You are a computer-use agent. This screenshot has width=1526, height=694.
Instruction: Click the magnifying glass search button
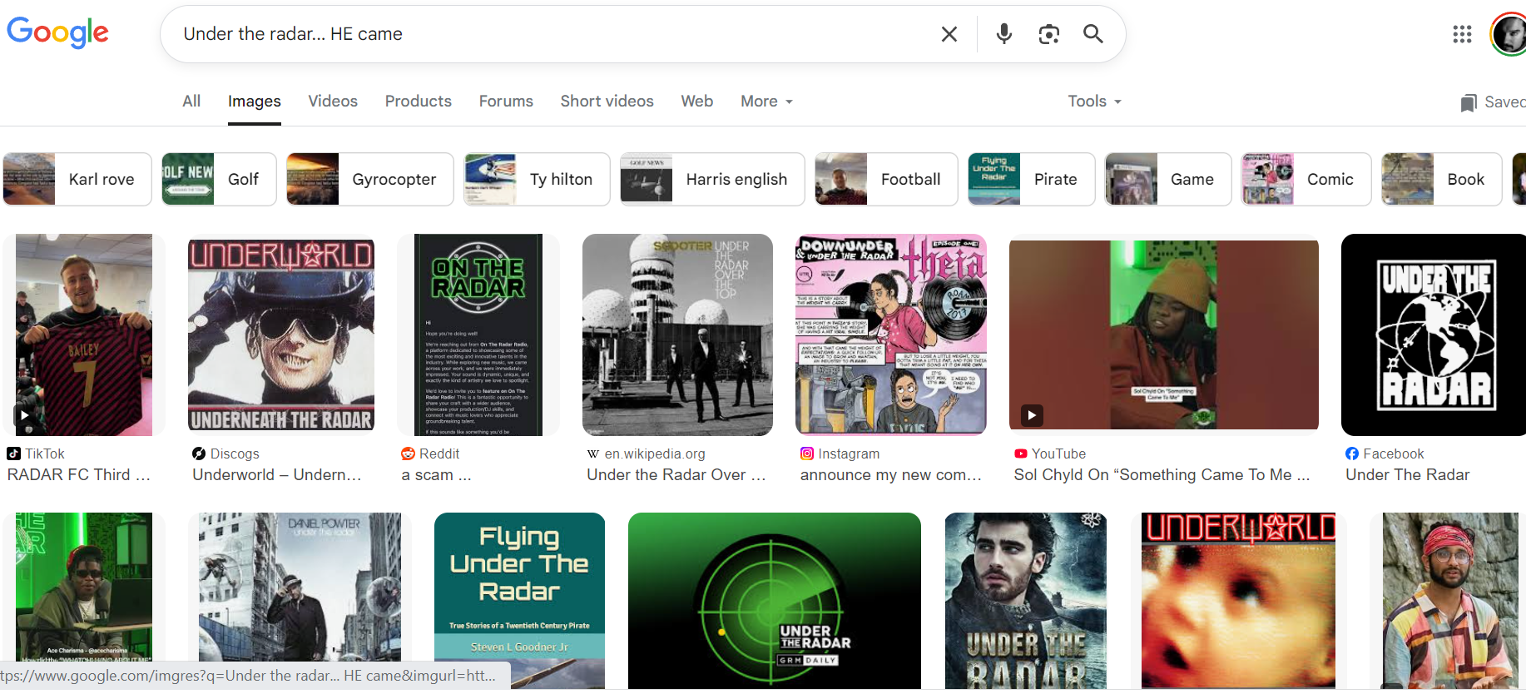[1092, 34]
